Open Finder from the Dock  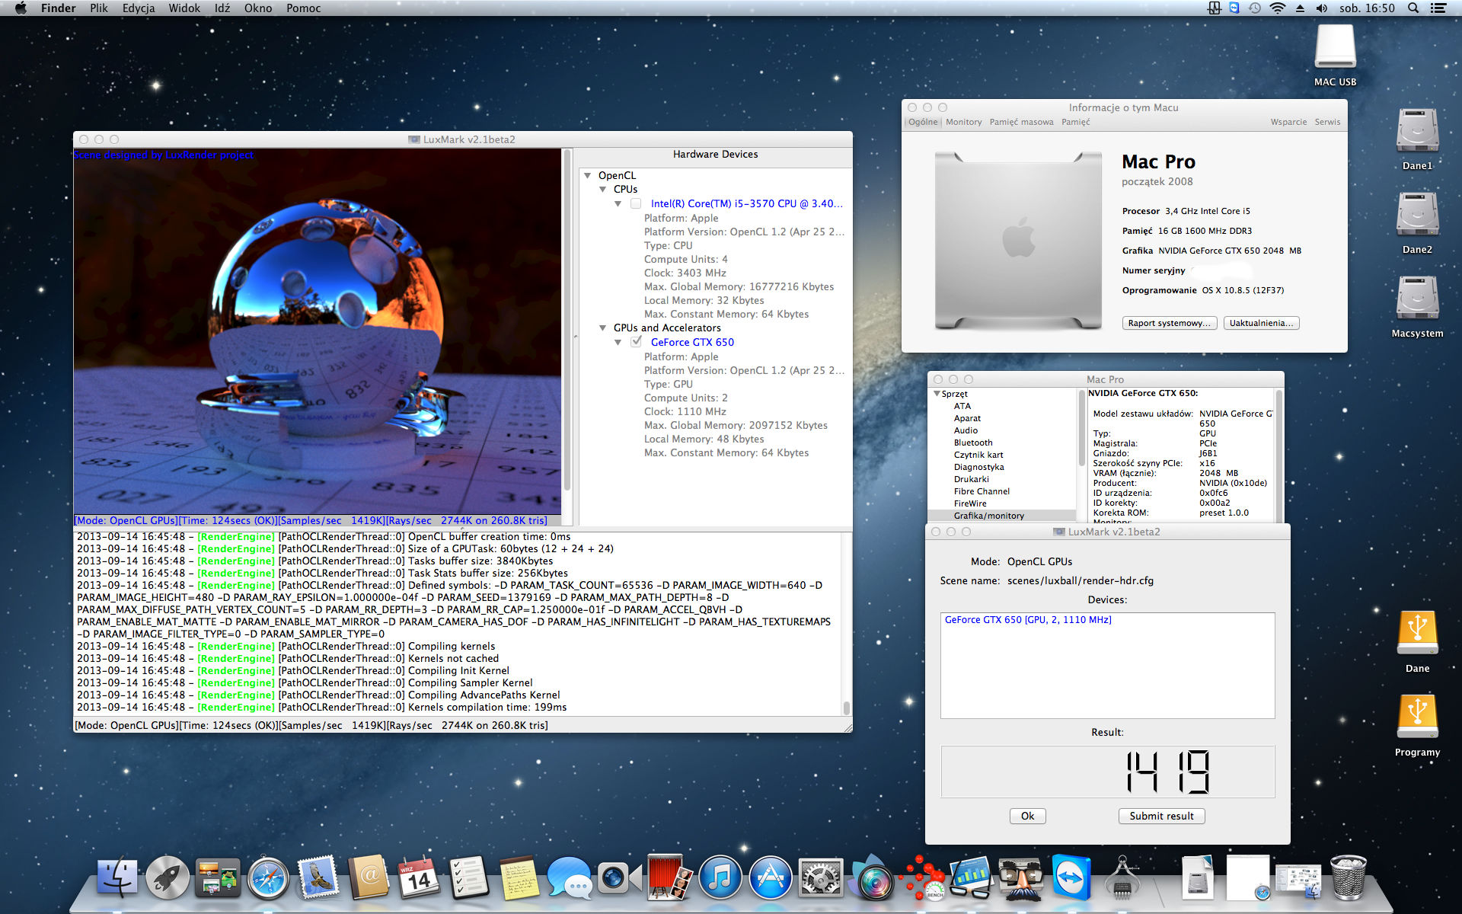117,877
